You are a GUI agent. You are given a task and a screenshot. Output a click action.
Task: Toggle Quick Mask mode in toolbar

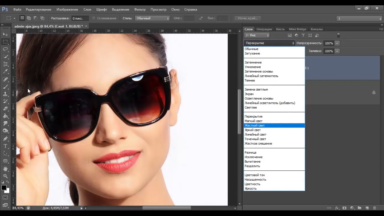click(x=5, y=197)
